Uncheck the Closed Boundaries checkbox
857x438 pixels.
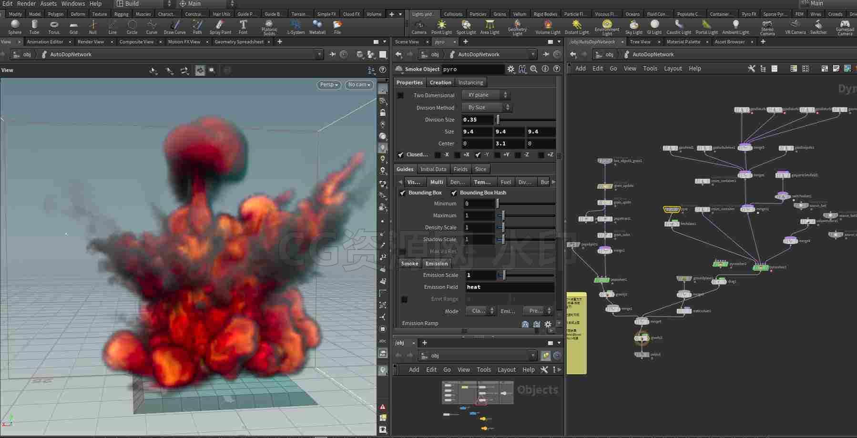coord(401,155)
